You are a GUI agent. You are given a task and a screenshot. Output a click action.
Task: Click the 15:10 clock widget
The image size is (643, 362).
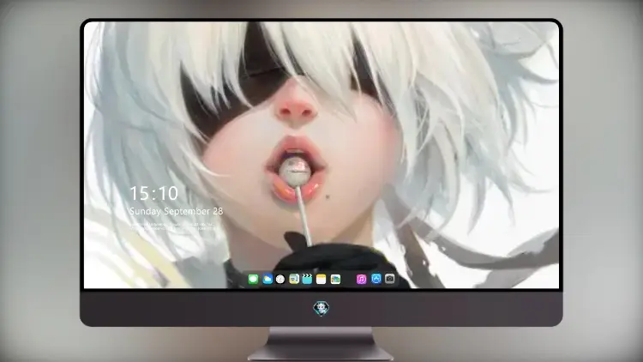153,193
